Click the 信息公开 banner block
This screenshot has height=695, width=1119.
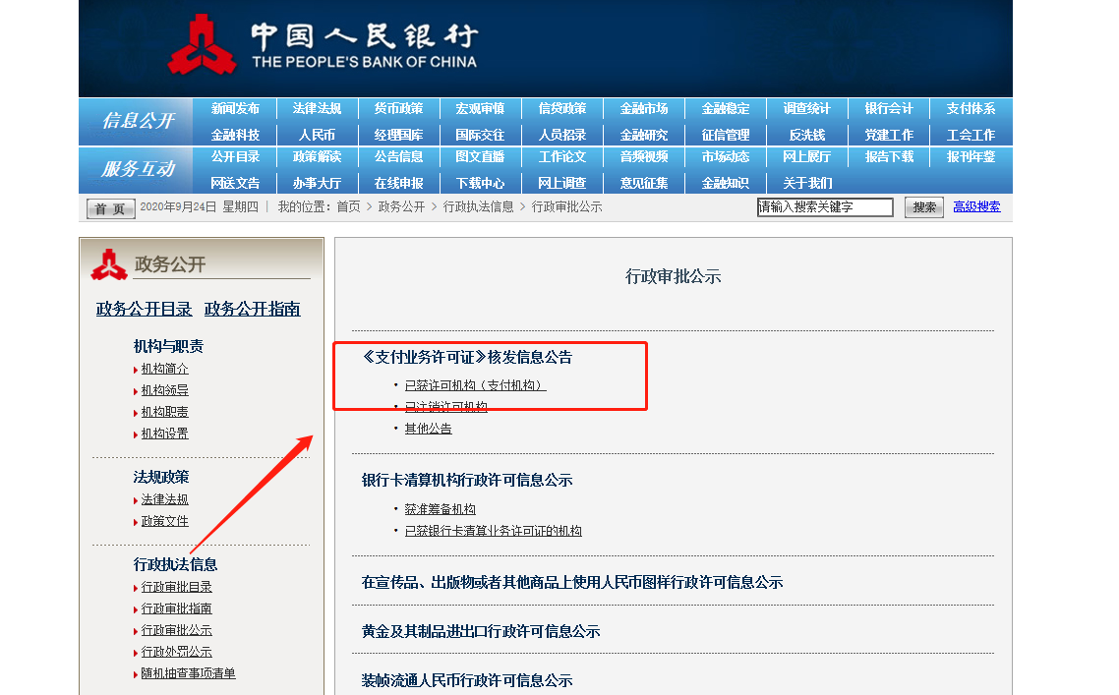(138, 121)
